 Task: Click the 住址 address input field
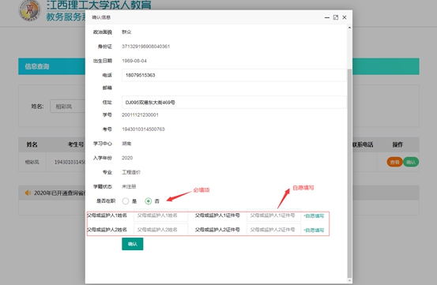point(234,102)
